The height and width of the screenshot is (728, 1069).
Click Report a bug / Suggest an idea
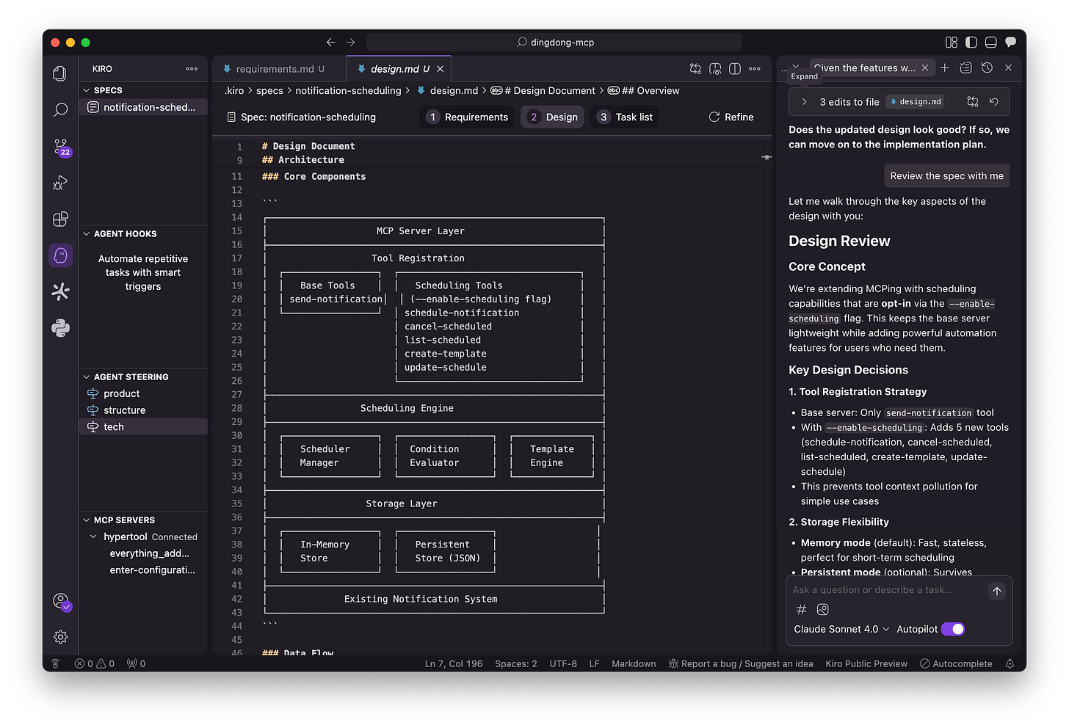741,663
